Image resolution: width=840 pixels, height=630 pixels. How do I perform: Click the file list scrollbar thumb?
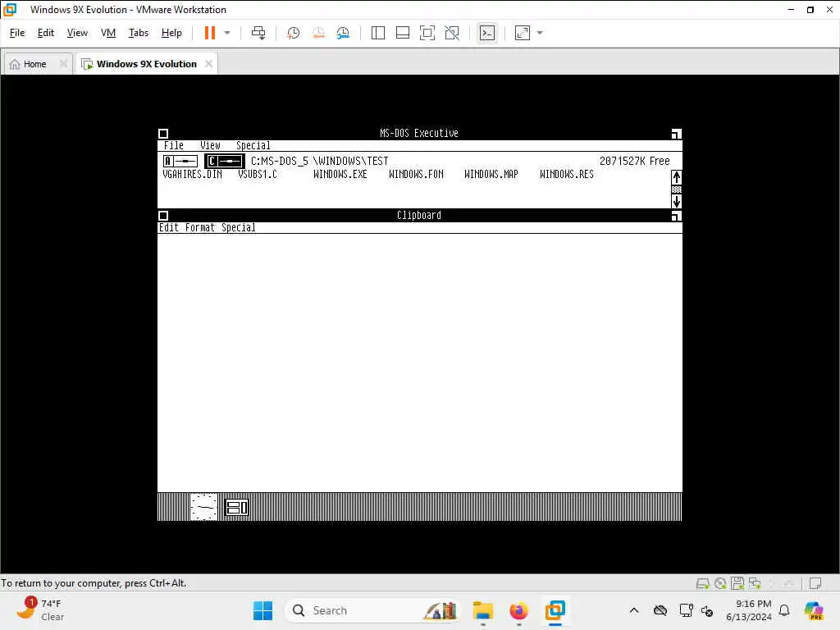tap(677, 189)
